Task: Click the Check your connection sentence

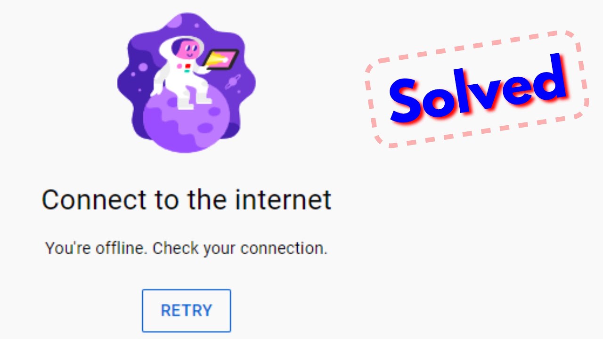Action: pyautogui.click(x=240, y=248)
